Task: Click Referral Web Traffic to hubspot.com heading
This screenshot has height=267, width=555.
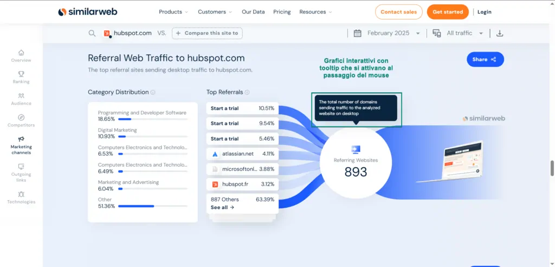Action: coord(166,58)
